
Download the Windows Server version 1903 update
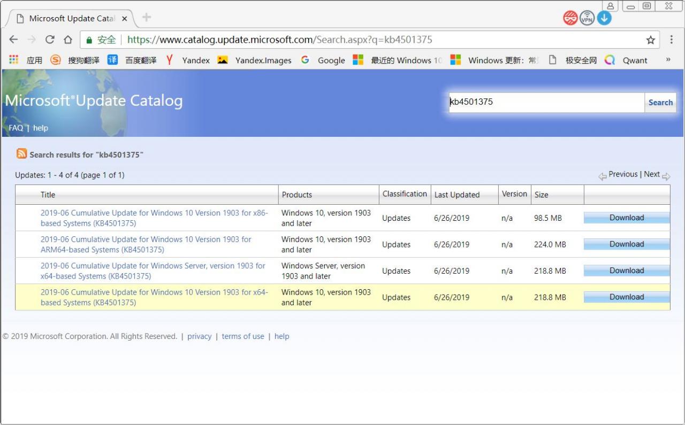point(627,271)
